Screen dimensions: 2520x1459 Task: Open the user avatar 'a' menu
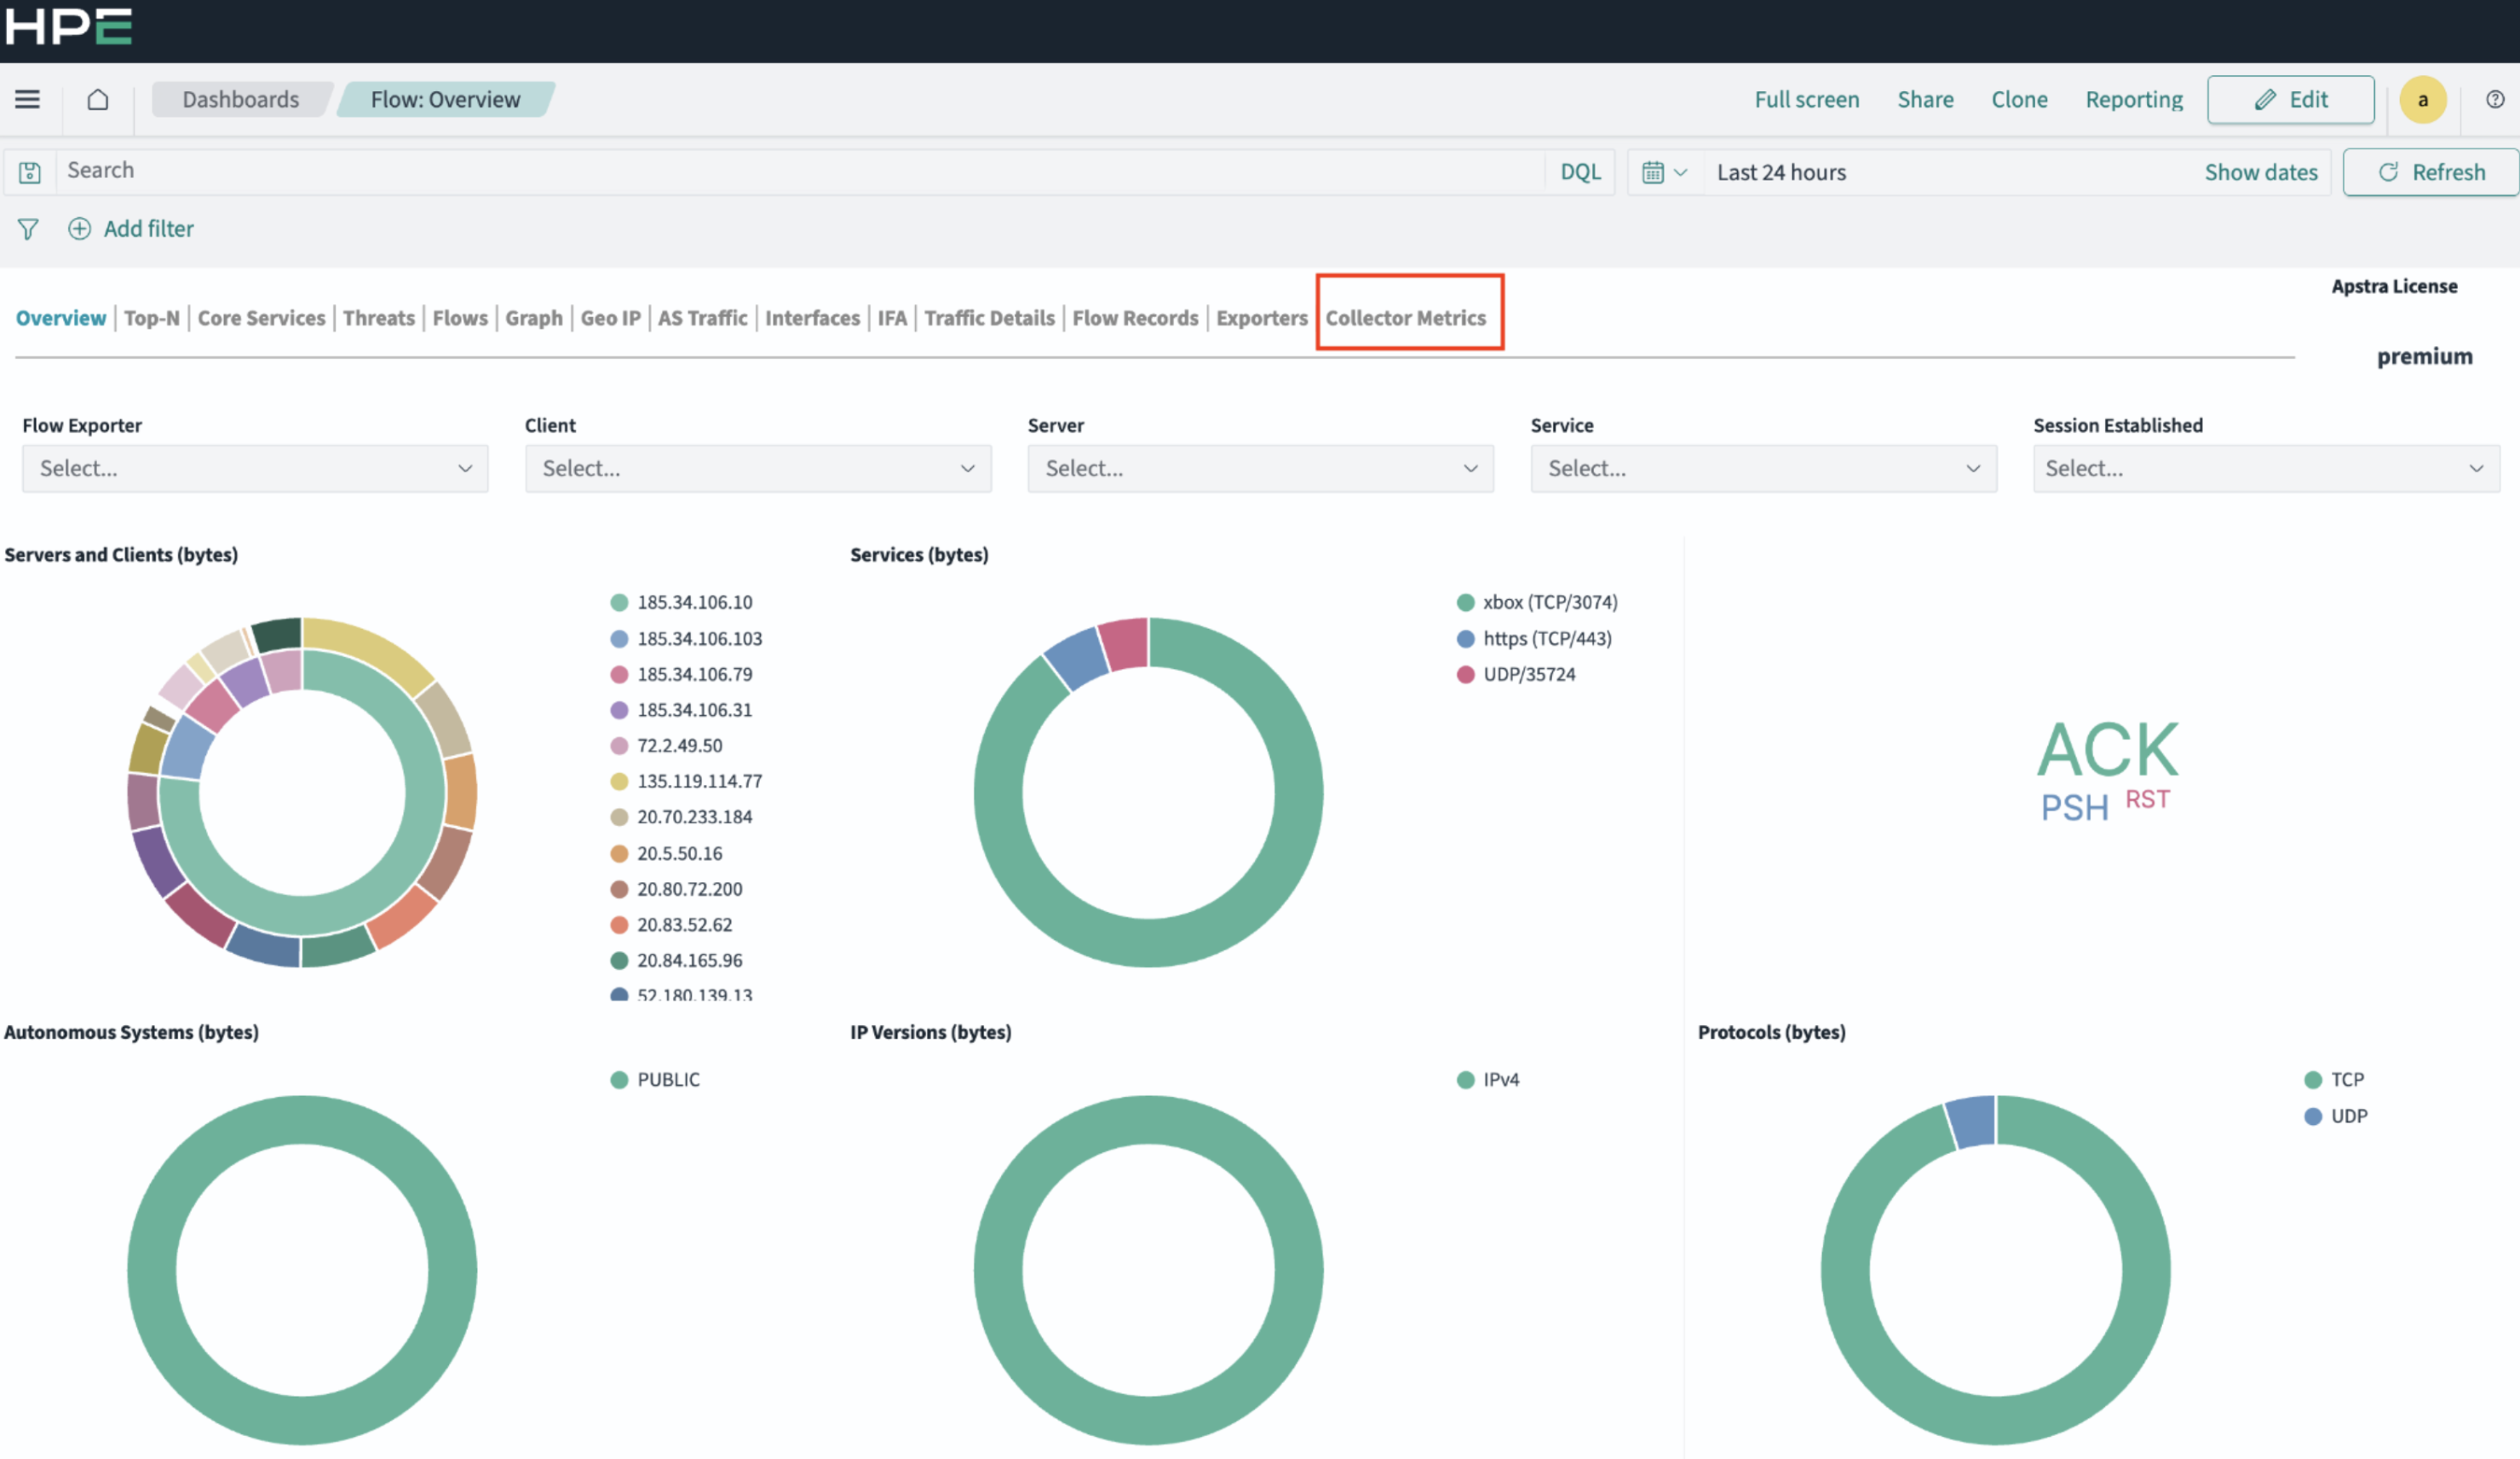2422,99
